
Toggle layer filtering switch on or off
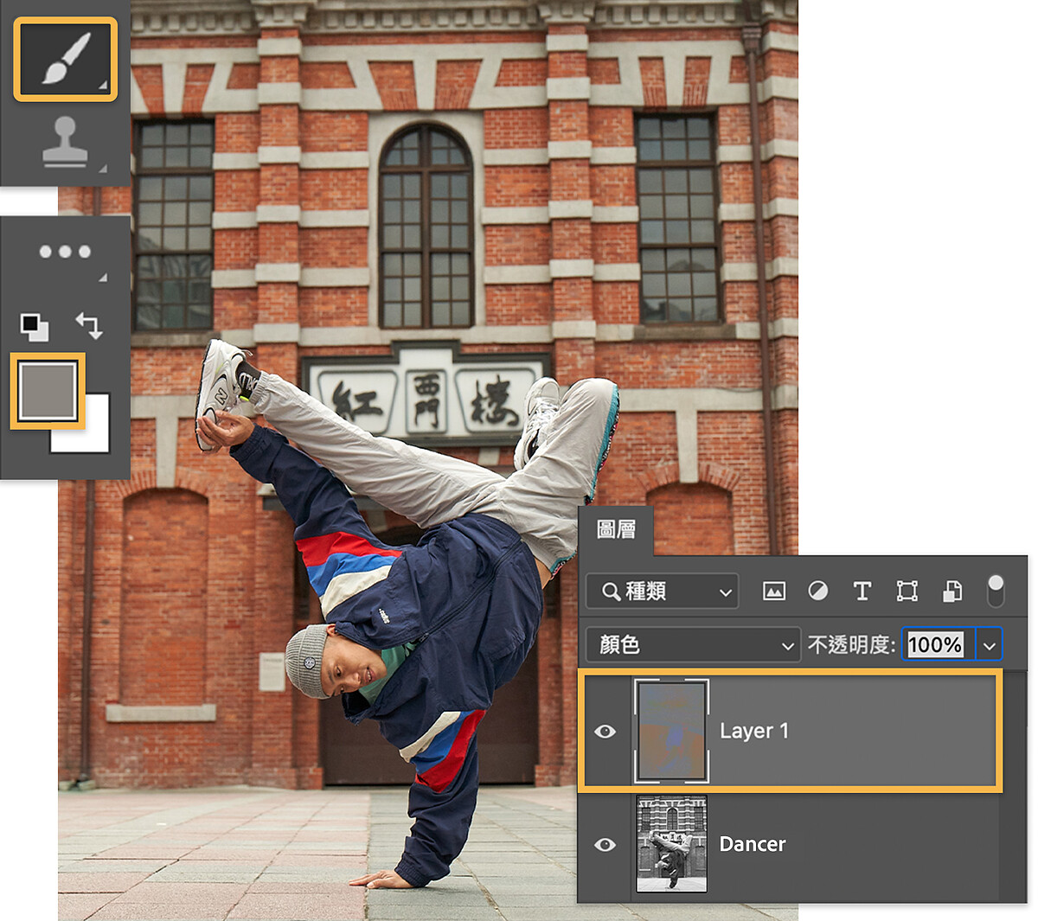tap(996, 592)
